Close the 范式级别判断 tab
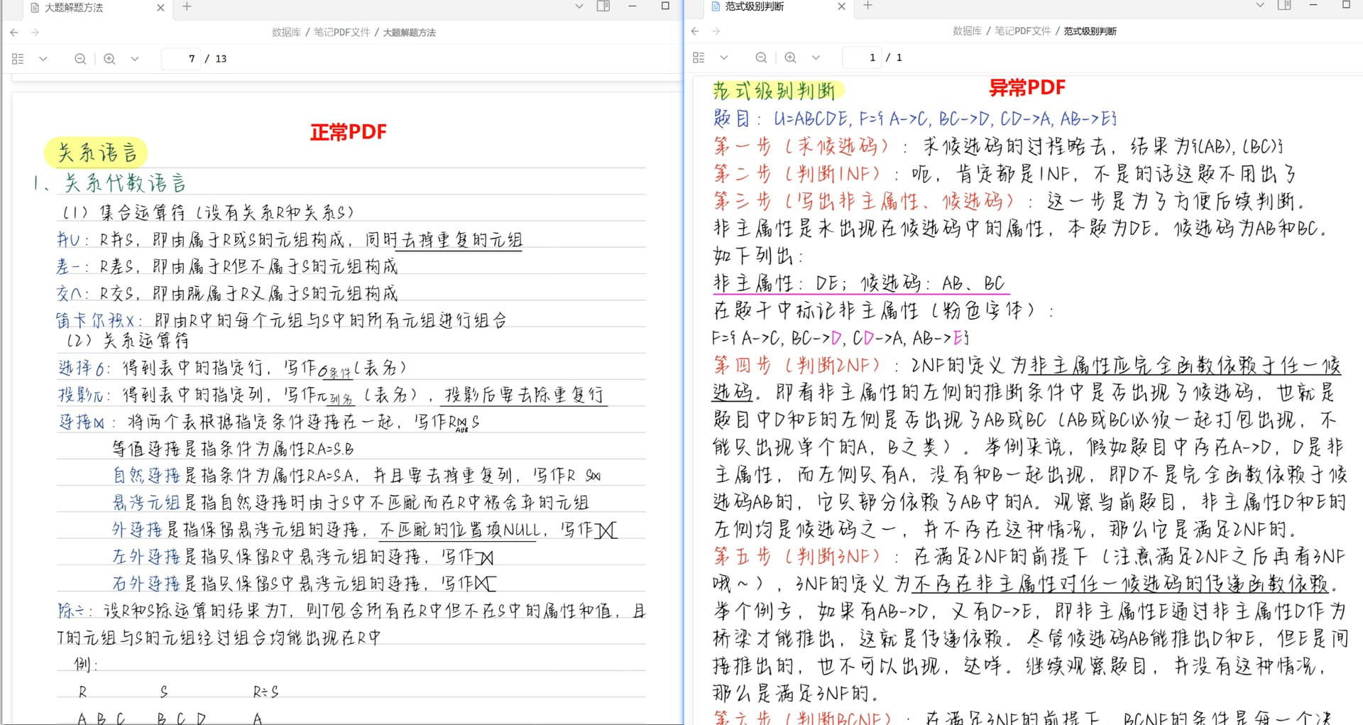The image size is (1363, 725). [x=841, y=6]
